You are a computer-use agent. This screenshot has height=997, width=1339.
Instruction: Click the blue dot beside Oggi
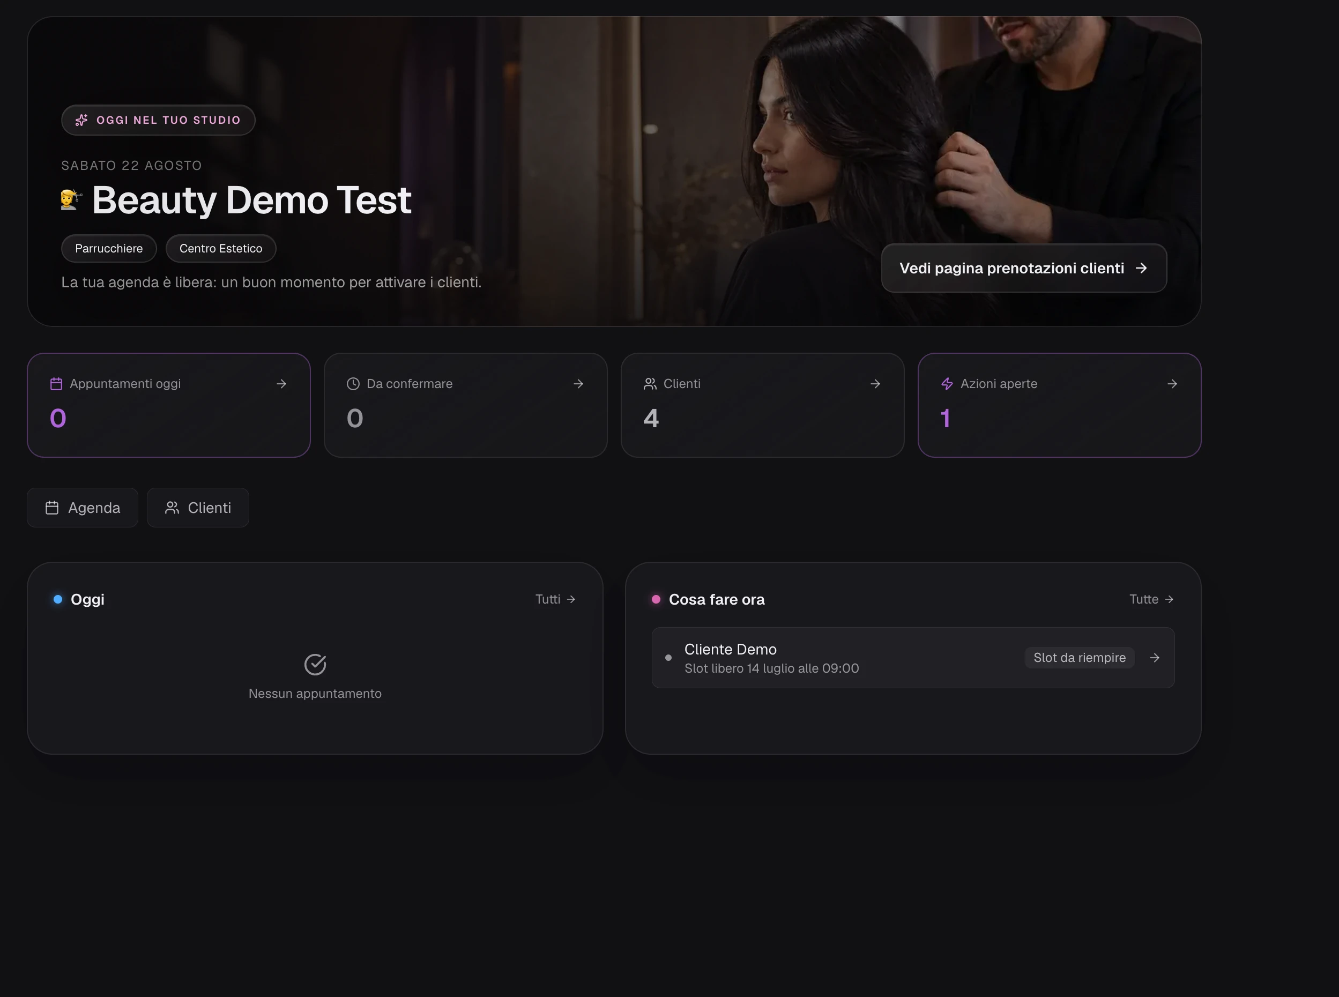58,599
